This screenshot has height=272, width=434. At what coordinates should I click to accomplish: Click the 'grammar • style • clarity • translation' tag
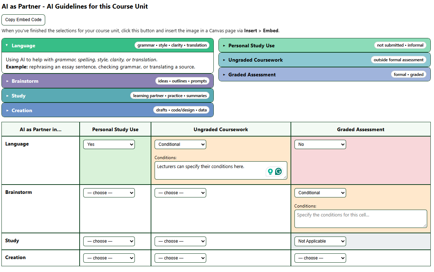click(x=172, y=45)
